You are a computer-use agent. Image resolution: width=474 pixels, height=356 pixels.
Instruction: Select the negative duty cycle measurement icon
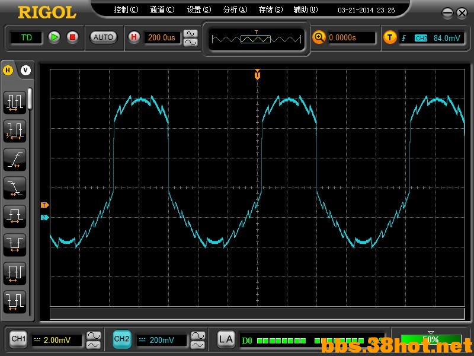point(14,302)
